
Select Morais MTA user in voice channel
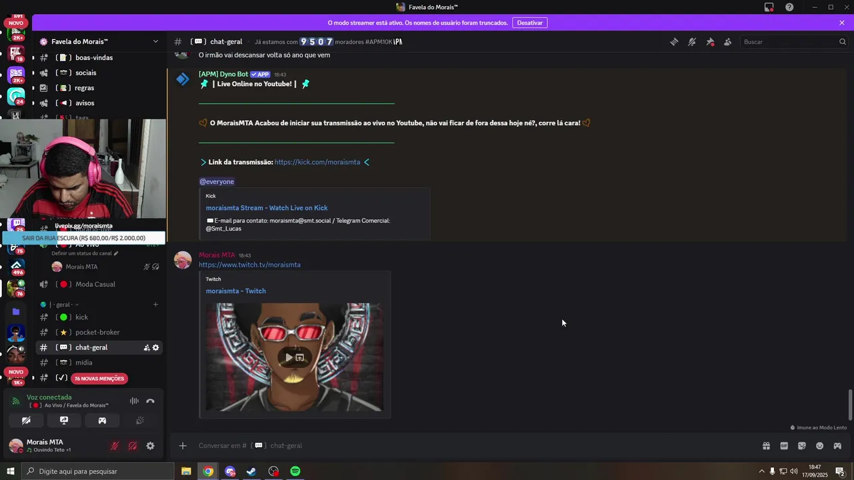click(81, 267)
